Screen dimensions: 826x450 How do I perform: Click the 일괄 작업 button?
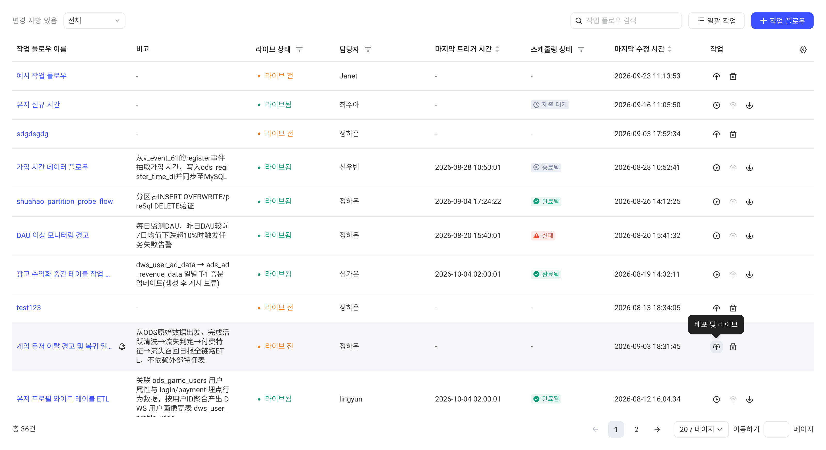[x=716, y=20]
